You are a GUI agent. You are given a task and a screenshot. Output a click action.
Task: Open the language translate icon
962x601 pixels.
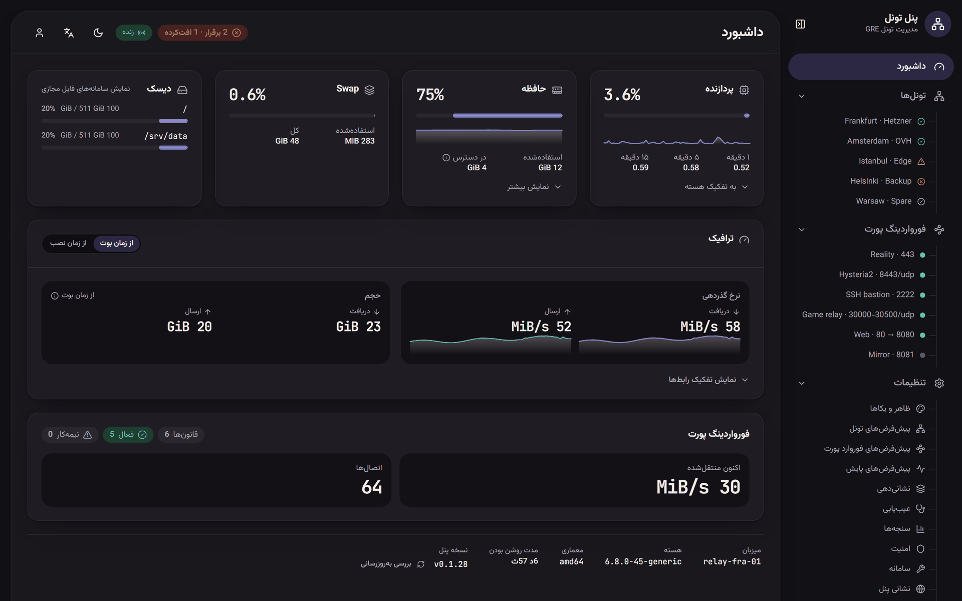[69, 33]
